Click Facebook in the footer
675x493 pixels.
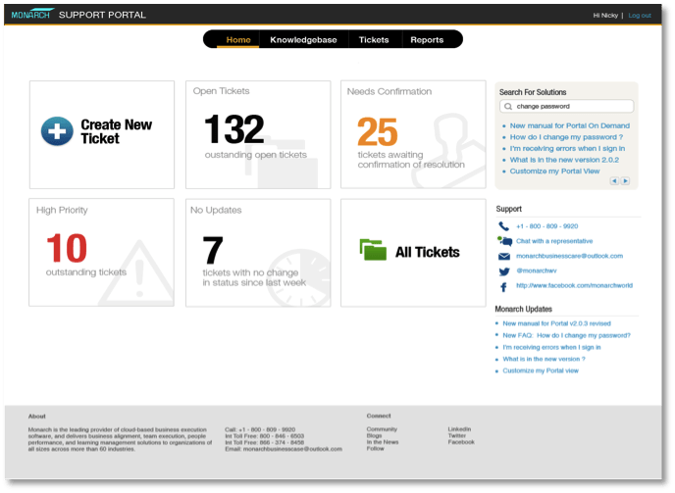(461, 442)
